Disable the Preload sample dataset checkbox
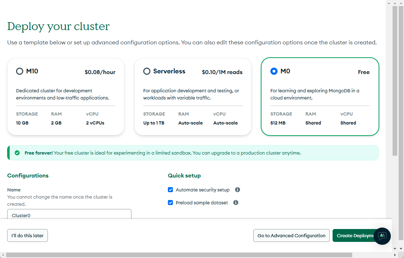This screenshot has width=404, height=258. [170, 203]
